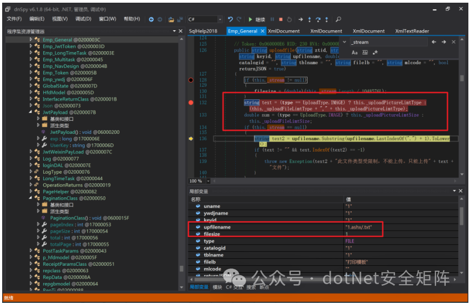
Task: Click the navigate forward arrow in toolbar
Action: pos(160,19)
